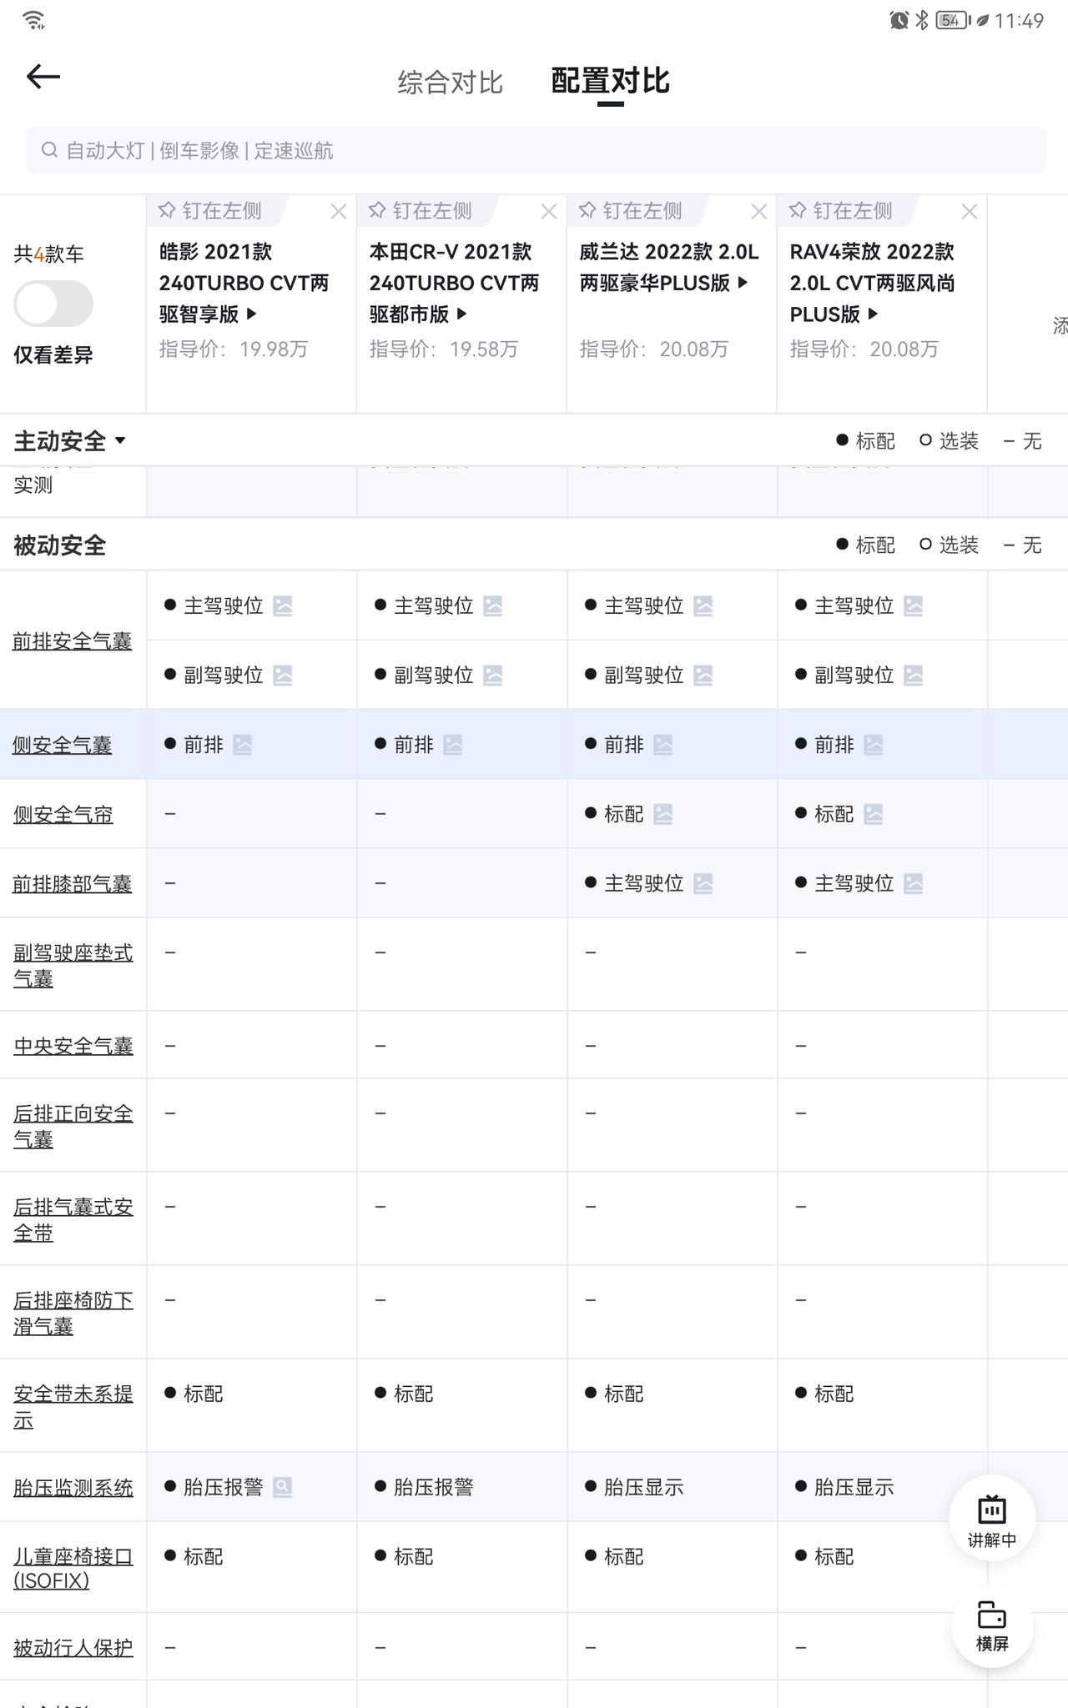Open image for CR-V 主驾驶位 front airbag
The image size is (1068, 1708).
493,606
